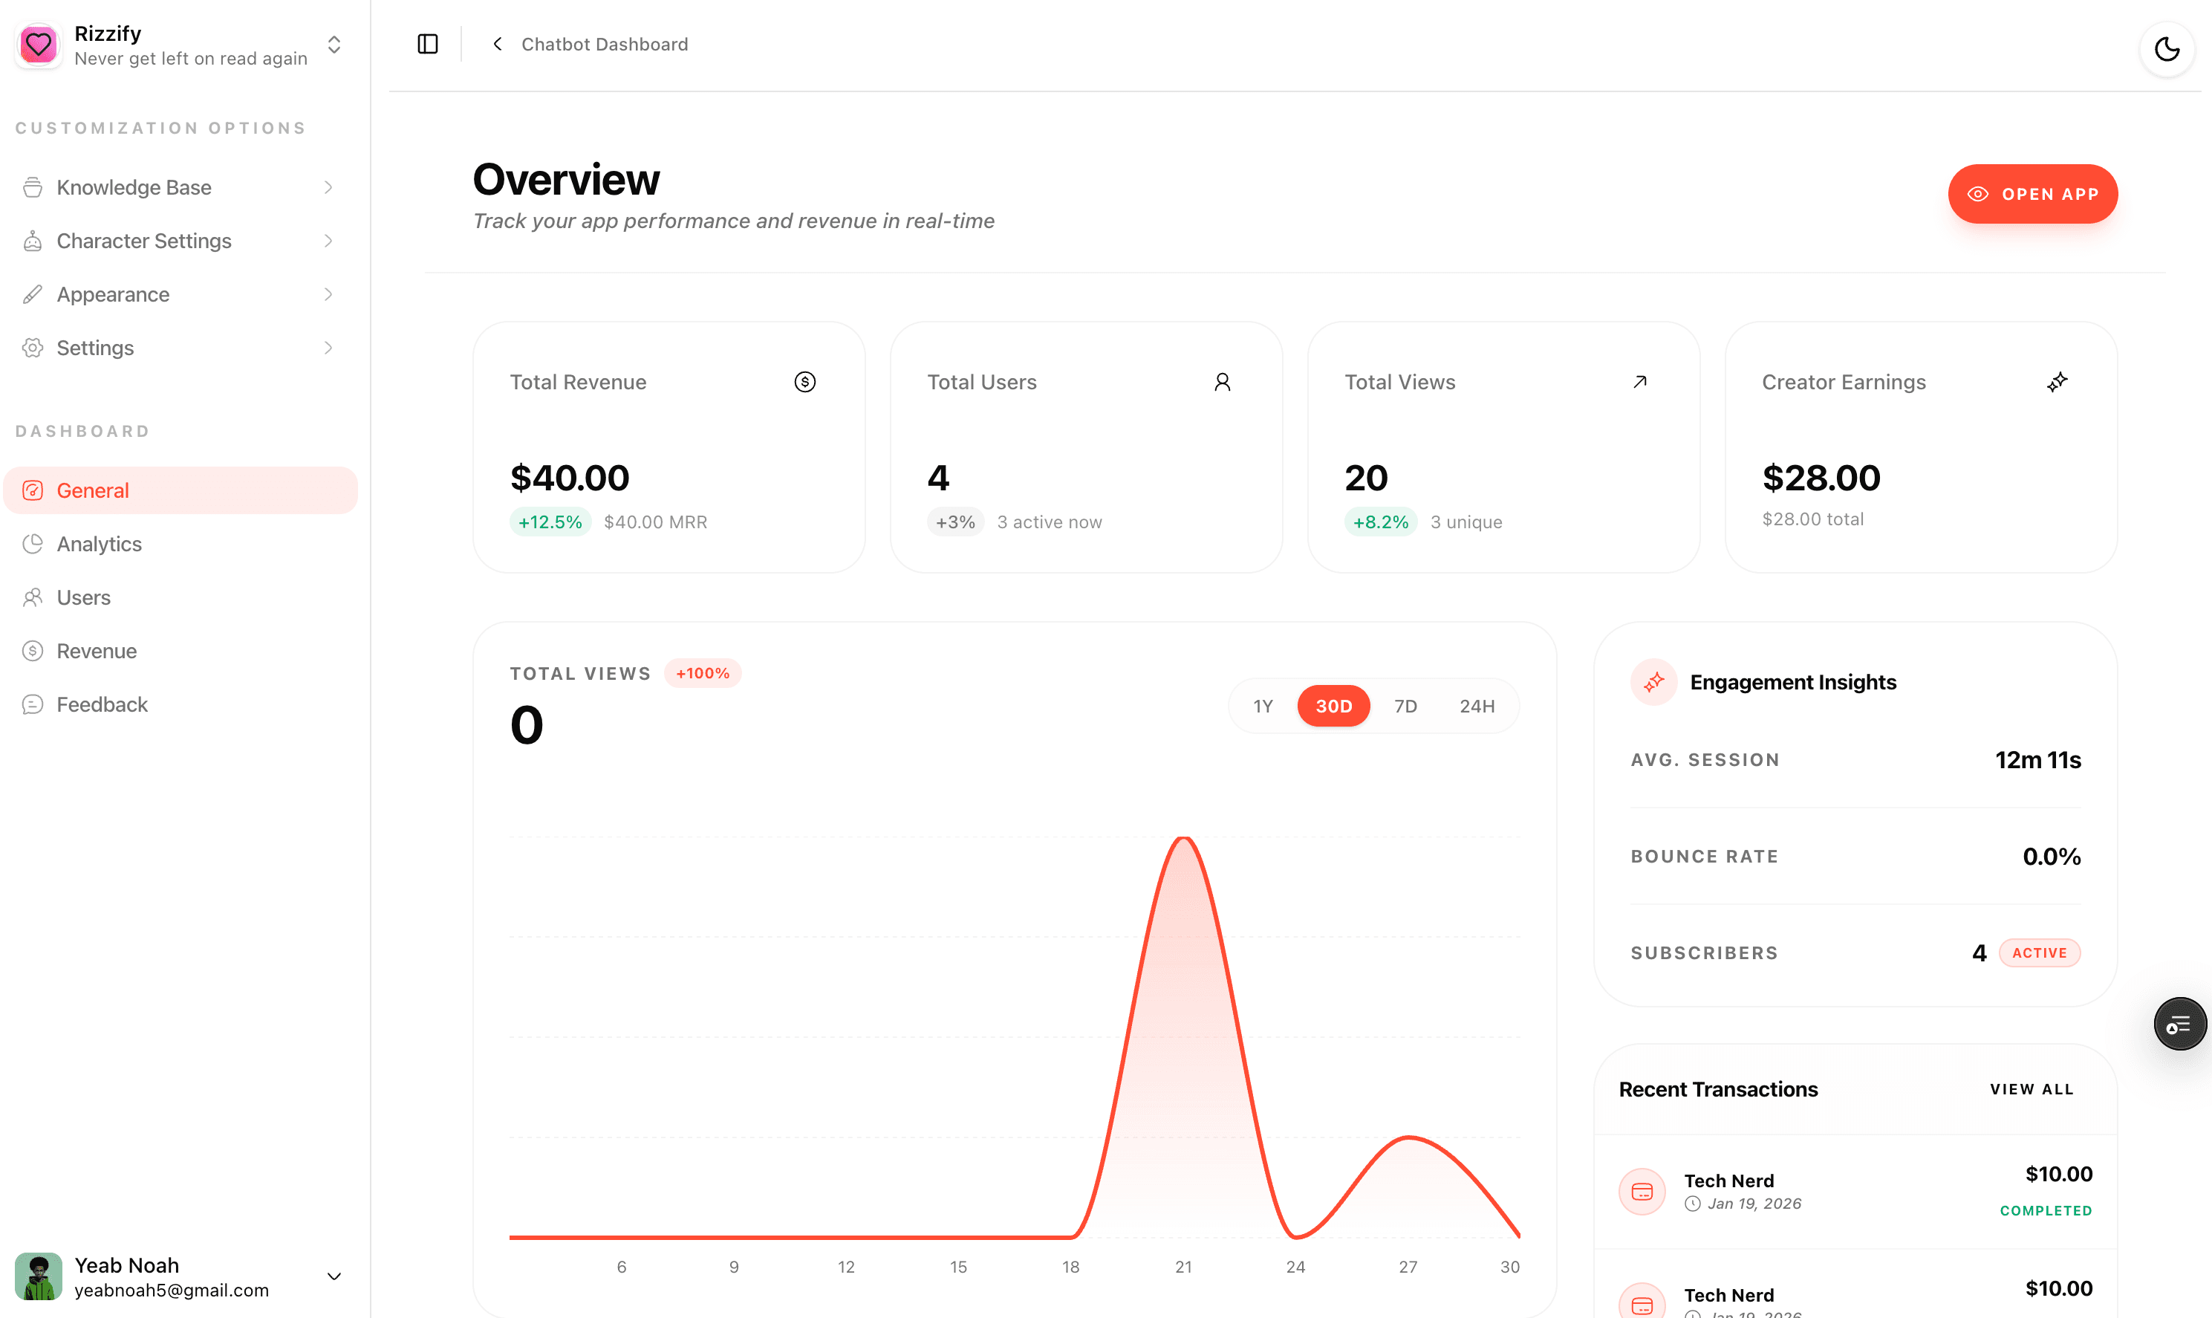
Task: Select the General dashboard menu item
Action: tap(92, 490)
